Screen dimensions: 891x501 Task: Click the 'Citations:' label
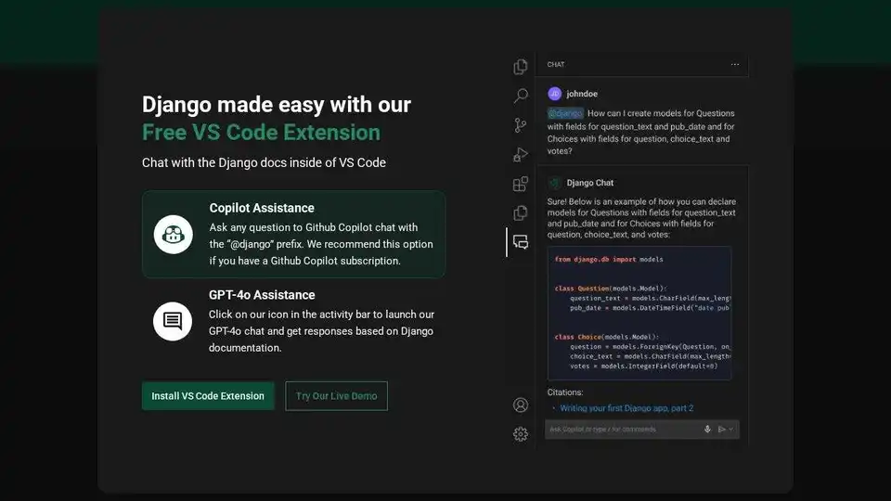(x=565, y=392)
